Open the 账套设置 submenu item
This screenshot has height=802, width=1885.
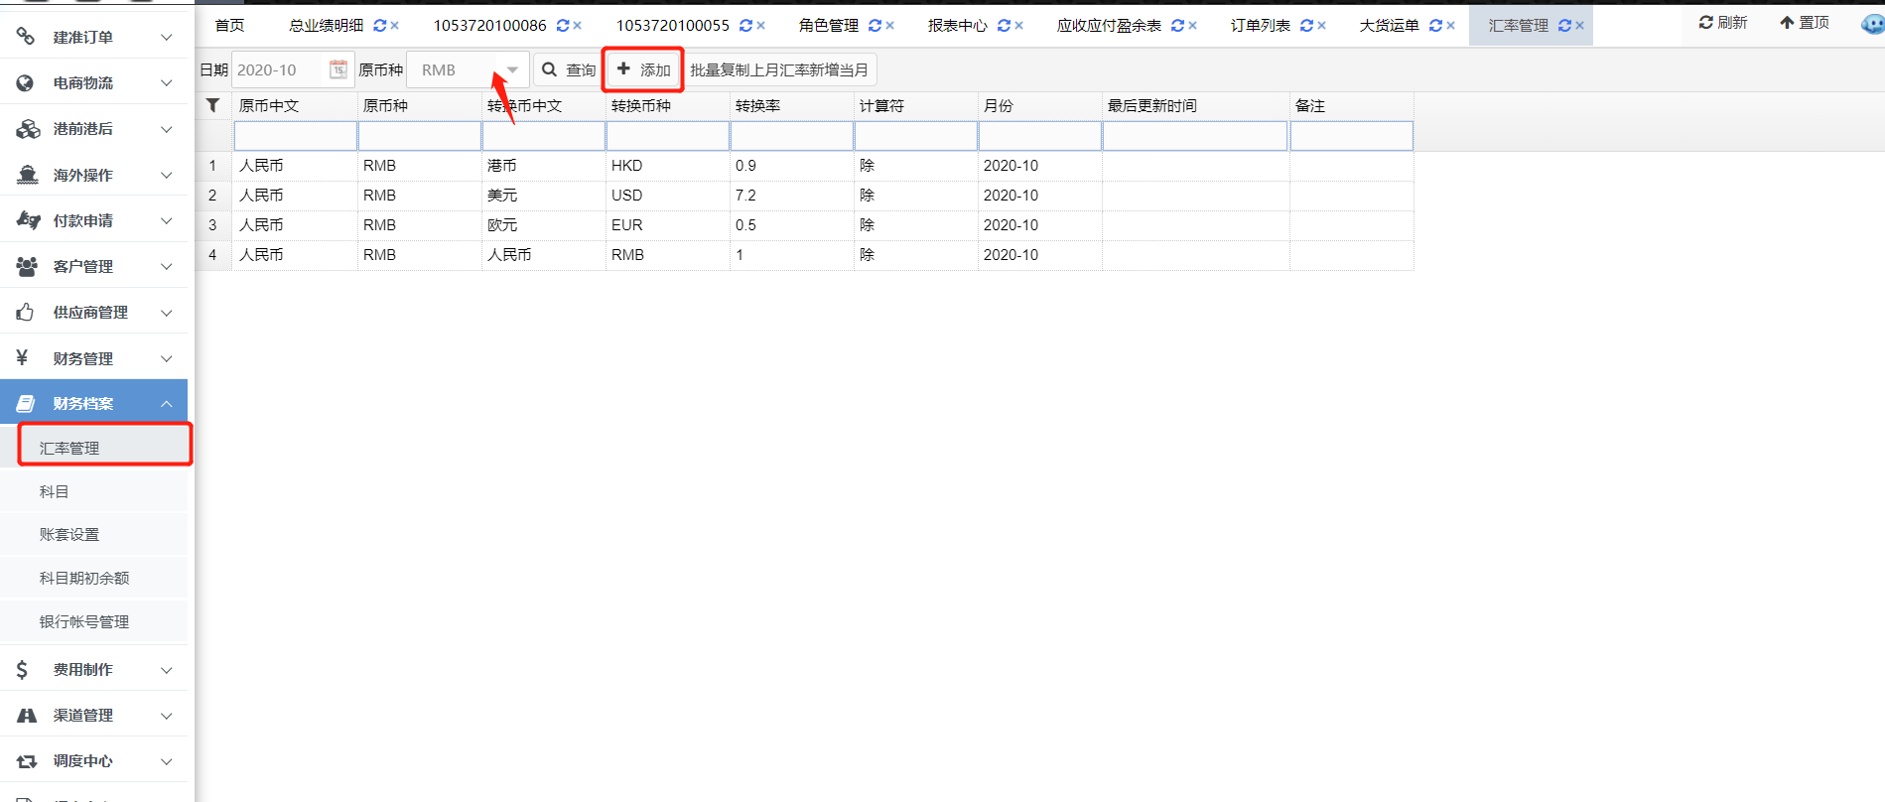pyautogui.click(x=94, y=534)
